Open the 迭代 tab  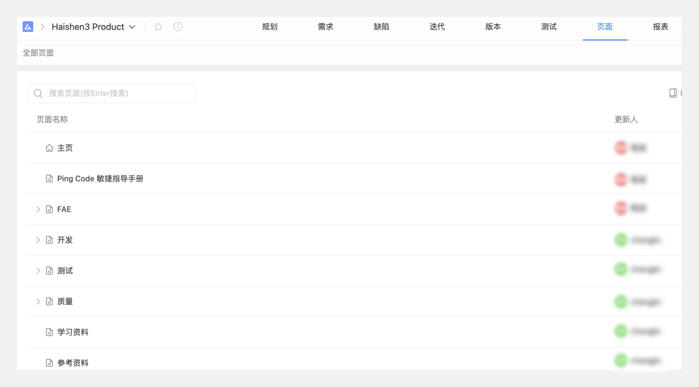coord(437,27)
